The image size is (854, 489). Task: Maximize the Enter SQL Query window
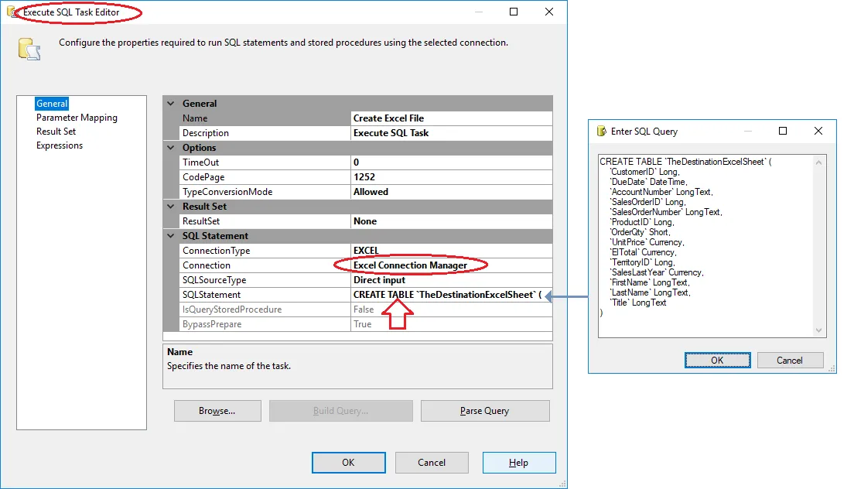click(783, 132)
